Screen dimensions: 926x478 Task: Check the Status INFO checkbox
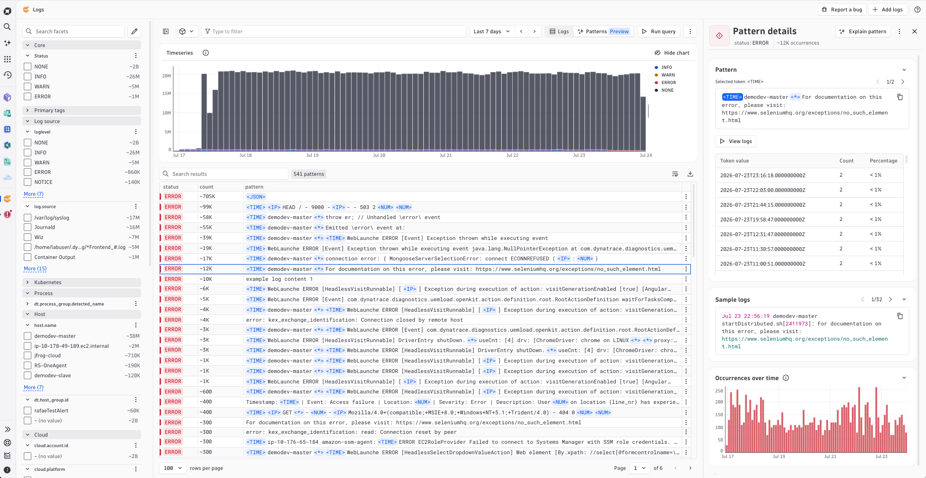28,76
